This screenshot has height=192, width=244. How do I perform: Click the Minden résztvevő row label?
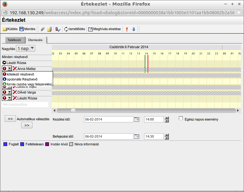[15, 57]
